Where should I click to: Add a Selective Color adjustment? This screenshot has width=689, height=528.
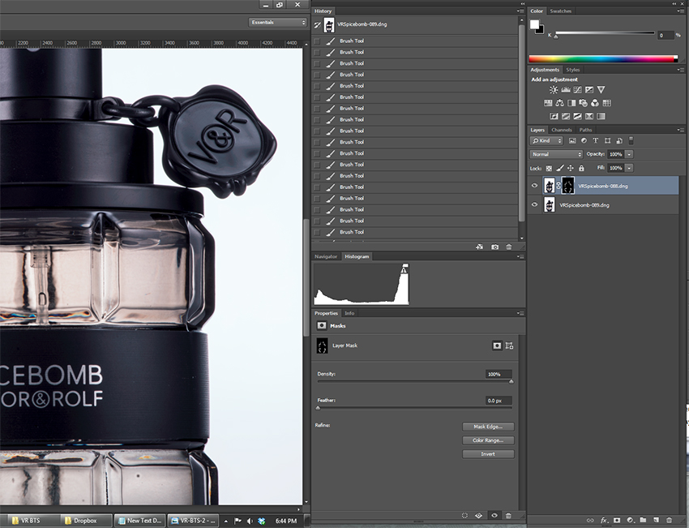pos(589,116)
